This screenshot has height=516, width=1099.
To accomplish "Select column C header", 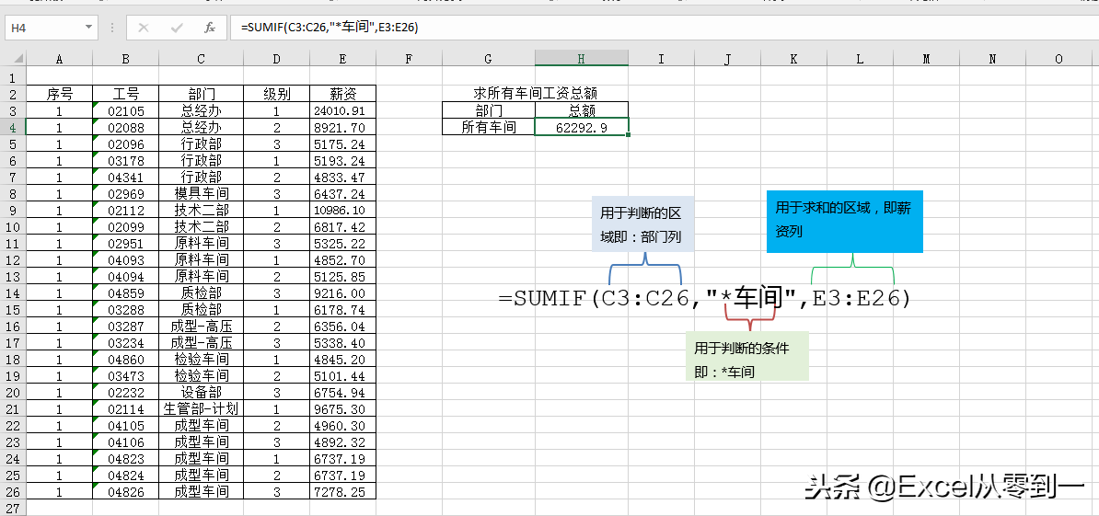I will (x=201, y=60).
